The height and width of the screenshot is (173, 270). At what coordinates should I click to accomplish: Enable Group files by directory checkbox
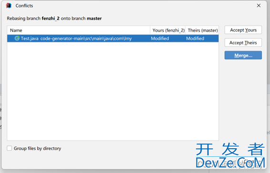click(x=9, y=148)
